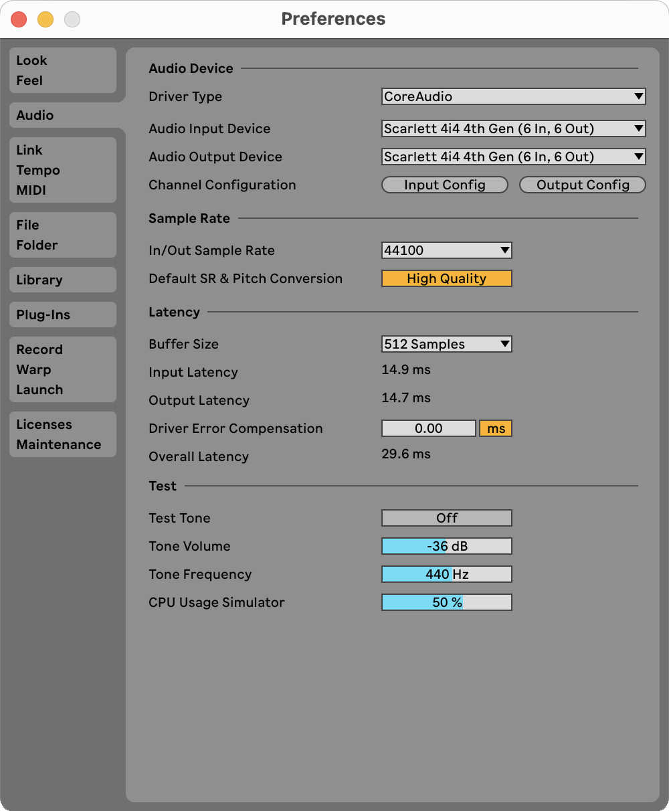Toggle High Quality pitch conversion
This screenshot has height=811, width=669.
click(446, 278)
